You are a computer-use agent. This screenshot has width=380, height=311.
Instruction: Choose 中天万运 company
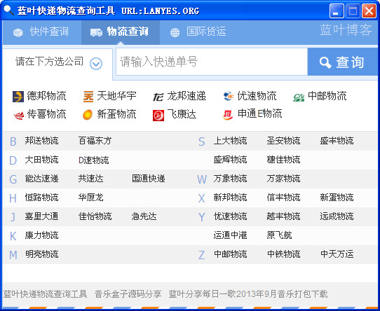tap(337, 254)
